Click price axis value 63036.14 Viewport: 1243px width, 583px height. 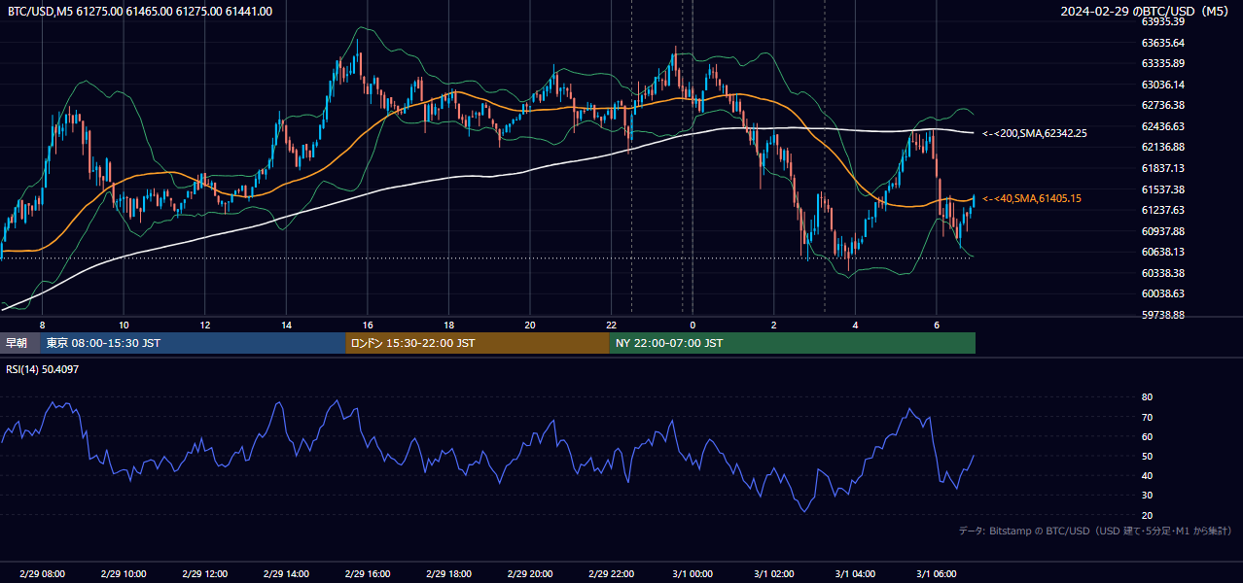click(1162, 85)
